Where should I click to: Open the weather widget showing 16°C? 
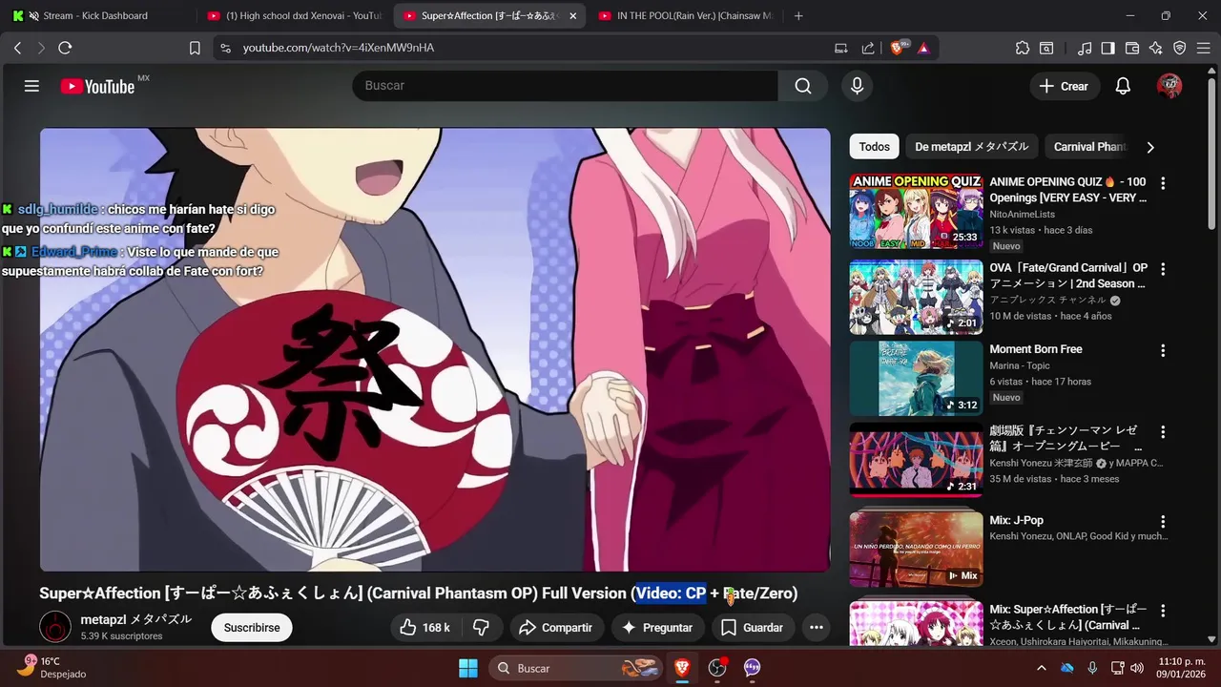(x=51, y=668)
